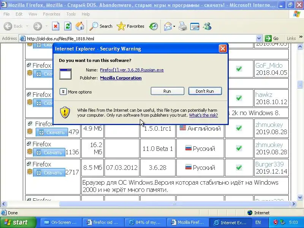The height and width of the screenshot is (228, 304).
Task: Open the History clock icon
Action: (154, 26)
